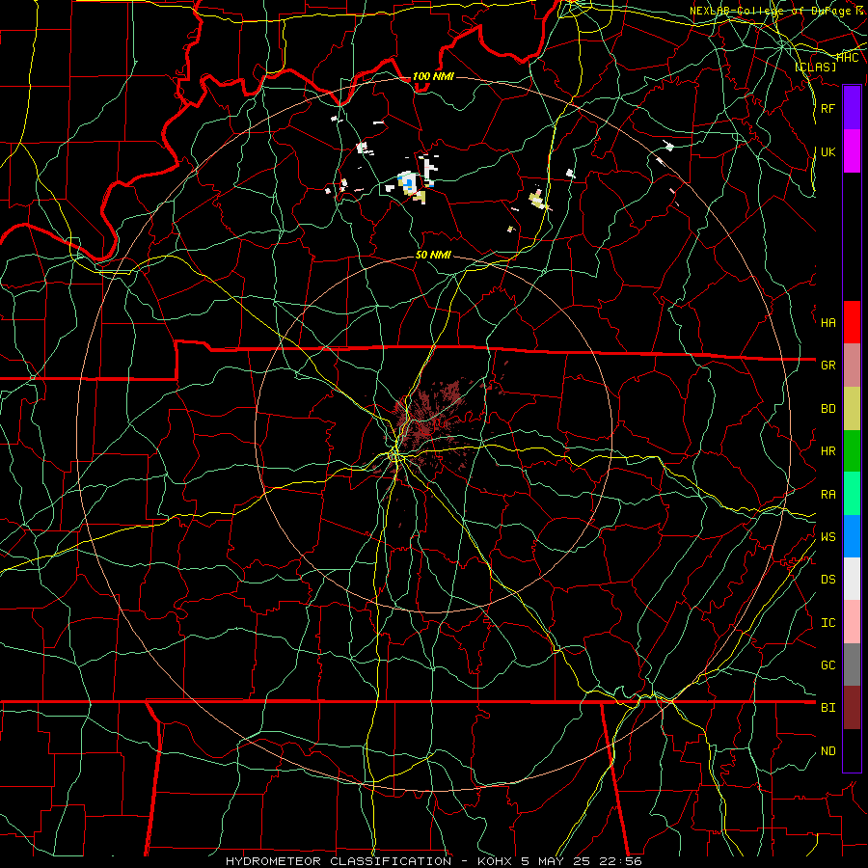Click the "50 NMI" range ring label
This screenshot has width=868, height=868.
pyautogui.click(x=433, y=255)
